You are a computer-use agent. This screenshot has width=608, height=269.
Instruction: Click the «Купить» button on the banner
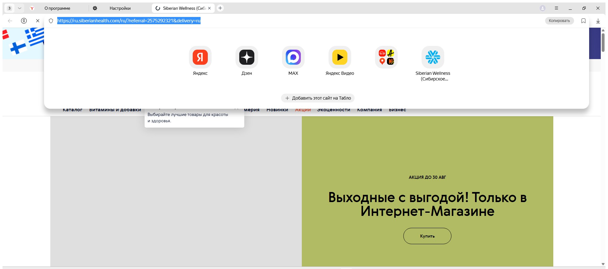tap(427, 236)
